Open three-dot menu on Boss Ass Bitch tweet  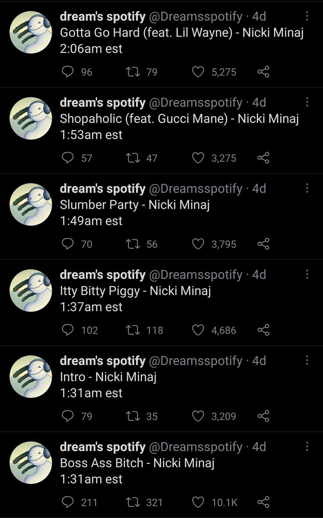click(307, 446)
